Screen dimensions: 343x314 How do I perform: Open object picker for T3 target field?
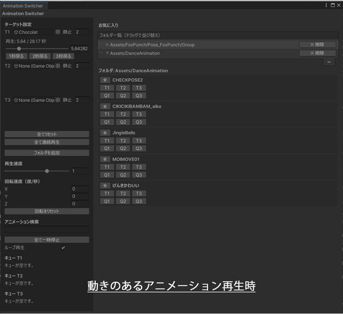pos(58,100)
